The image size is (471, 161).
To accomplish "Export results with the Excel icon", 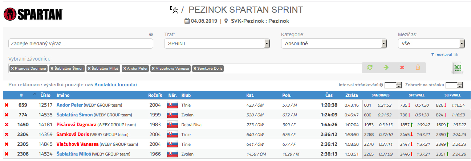I will point(457,68).
